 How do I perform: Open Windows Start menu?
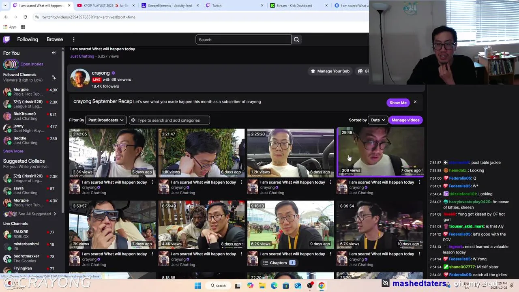coord(198,286)
